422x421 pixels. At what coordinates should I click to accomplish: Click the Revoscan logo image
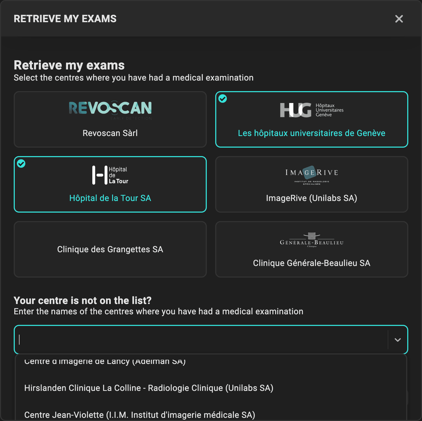point(110,110)
